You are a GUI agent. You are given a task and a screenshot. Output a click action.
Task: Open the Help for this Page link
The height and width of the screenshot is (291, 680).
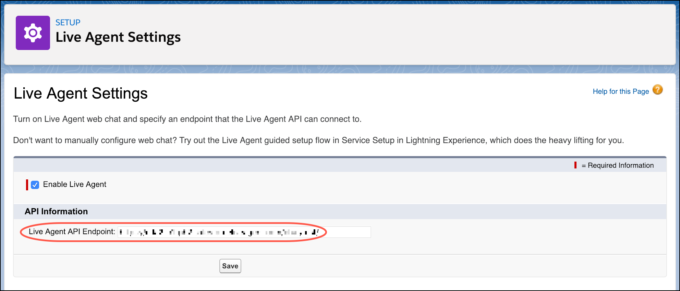(x=620, y=91)
